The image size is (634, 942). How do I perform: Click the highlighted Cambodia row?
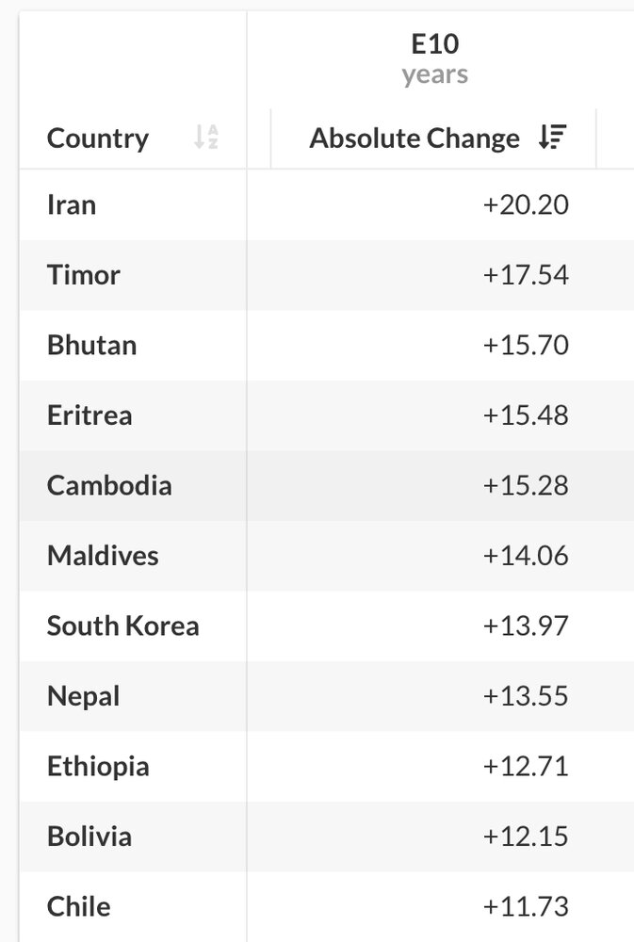(327, 486)
